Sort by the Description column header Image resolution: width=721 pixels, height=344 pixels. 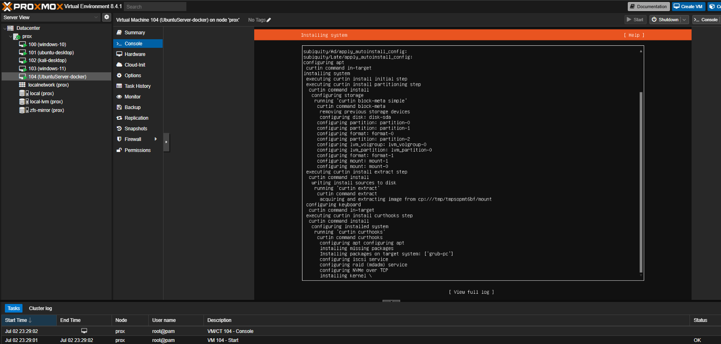click(x=446, y=320)
